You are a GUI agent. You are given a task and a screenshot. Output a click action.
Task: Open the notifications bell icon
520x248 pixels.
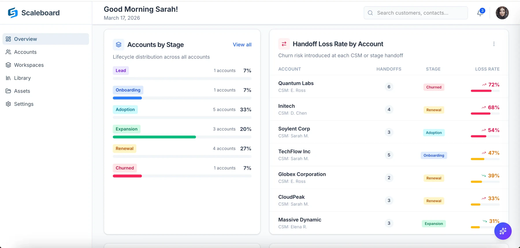480,13
